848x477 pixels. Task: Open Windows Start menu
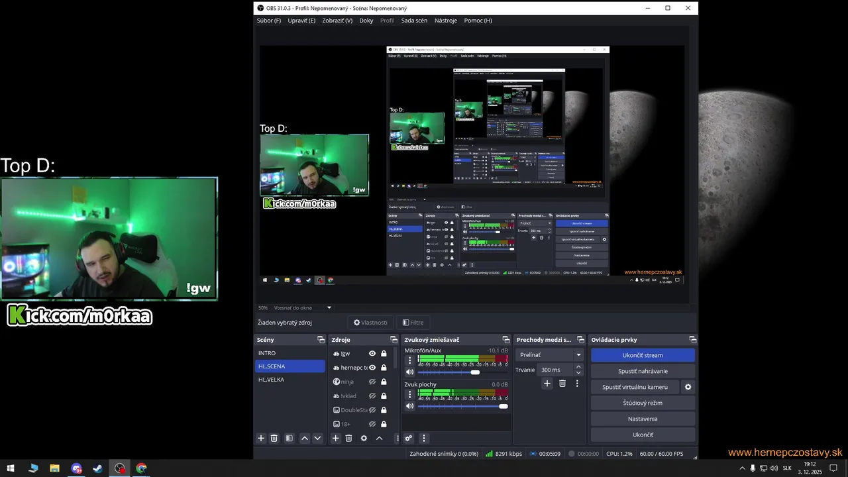coord(11,468)
